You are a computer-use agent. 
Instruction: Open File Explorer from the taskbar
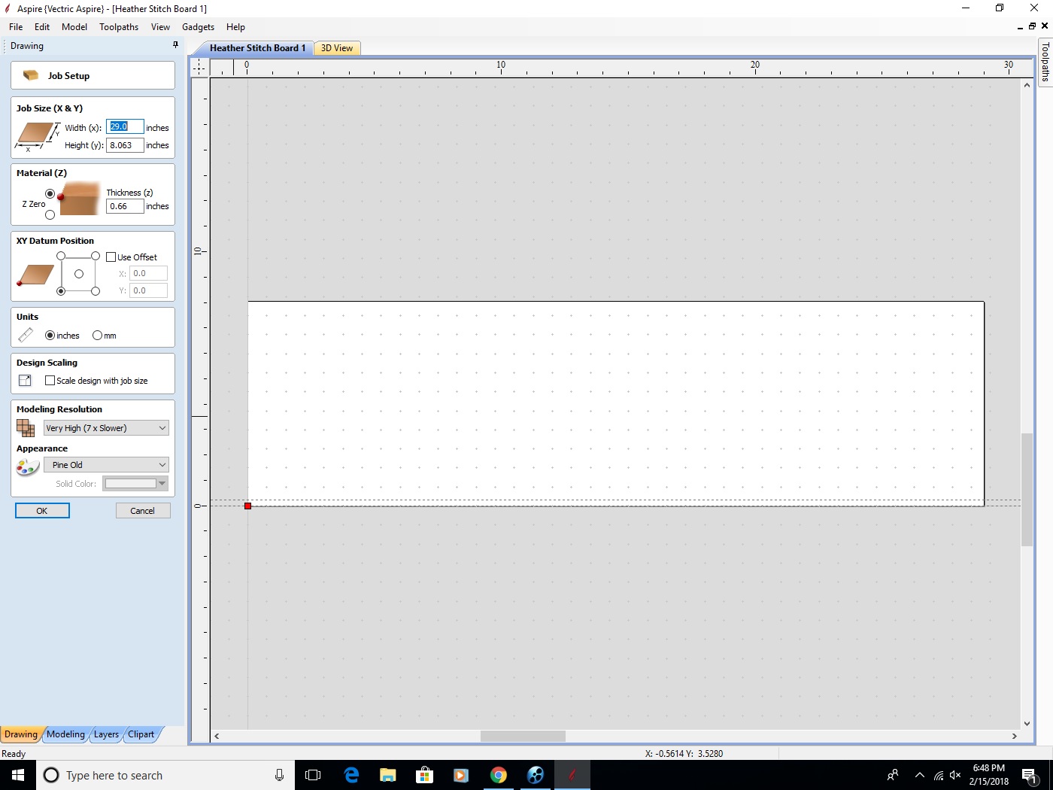pos(388,775)
